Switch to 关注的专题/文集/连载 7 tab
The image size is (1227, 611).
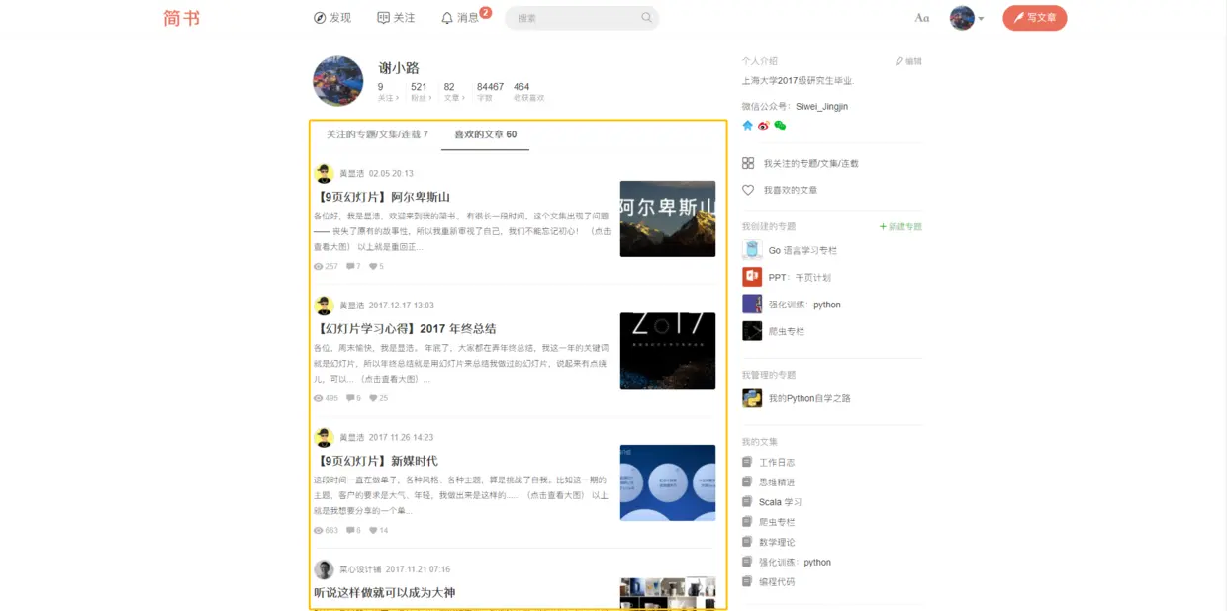click(x=378, y=134)
